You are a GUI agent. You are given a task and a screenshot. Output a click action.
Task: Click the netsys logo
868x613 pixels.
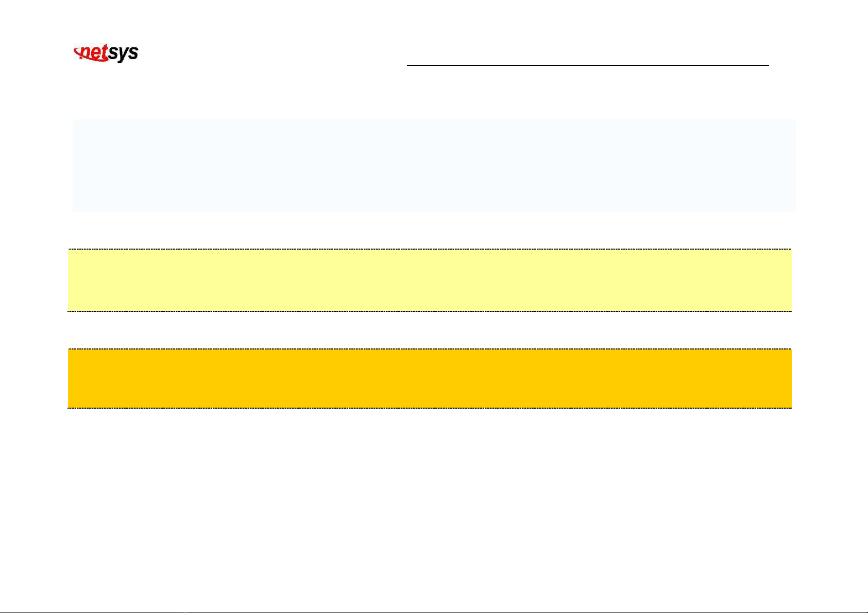(x=106, y=54)
